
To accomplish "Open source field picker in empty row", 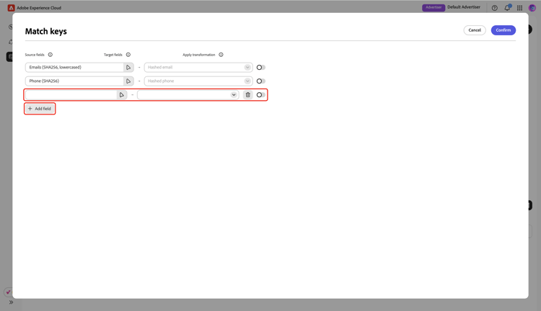I will pyautogui.click(x=121, y=95).
